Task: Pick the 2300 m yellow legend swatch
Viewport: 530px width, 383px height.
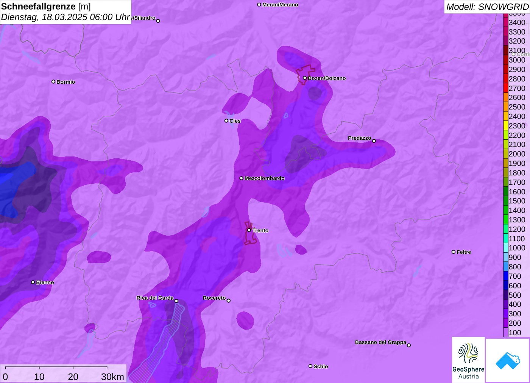Action: [506, 126]
